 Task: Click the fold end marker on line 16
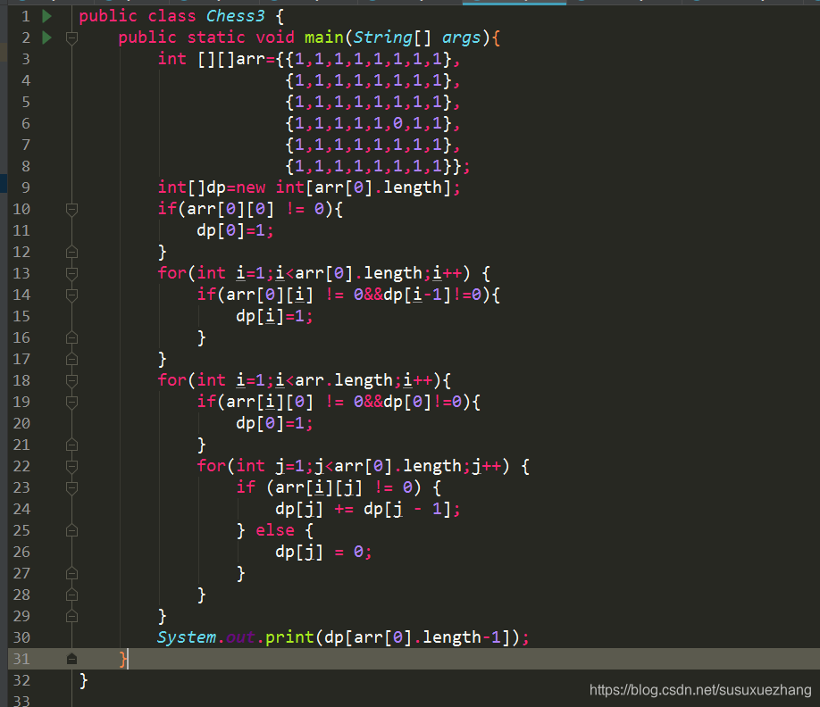[x=72, y=338]
